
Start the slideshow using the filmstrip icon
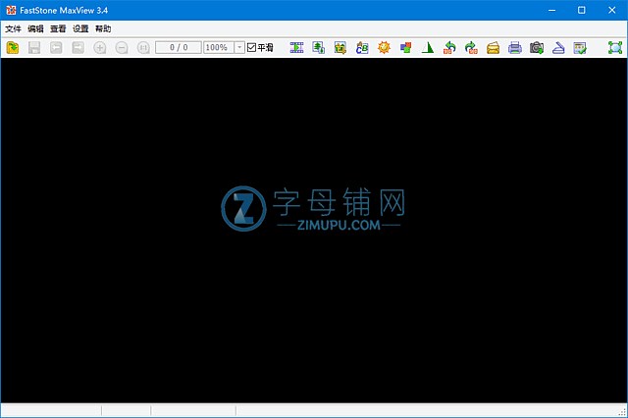297,47
